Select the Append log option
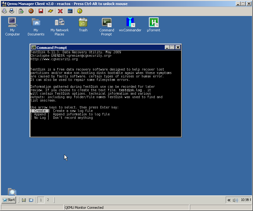The width and height of the screenshot is (253, 211). tap(40, 114)
